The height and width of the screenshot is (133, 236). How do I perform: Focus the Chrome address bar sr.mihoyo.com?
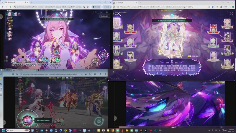click(x=49, y=7)
